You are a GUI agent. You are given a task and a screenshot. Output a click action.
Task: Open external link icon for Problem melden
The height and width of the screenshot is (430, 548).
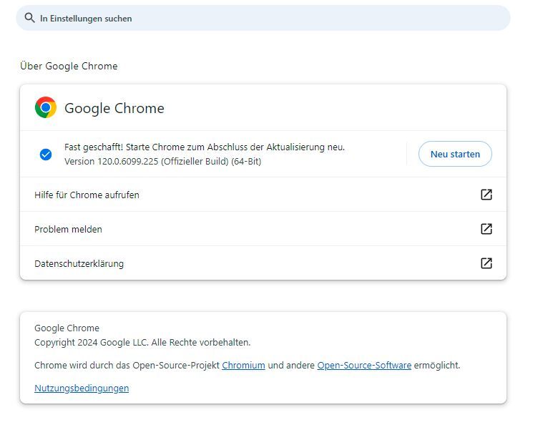pyautogui.click(x=486, y=229)
